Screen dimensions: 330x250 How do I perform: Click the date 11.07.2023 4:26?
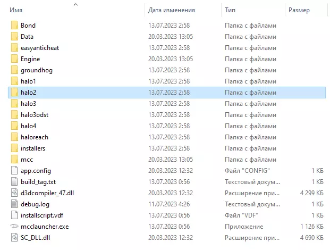click(169, 204)
